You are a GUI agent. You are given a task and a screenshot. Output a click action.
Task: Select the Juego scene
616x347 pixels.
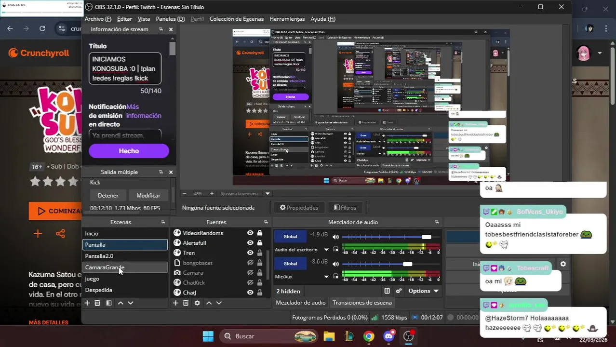(x=125, y=279)
